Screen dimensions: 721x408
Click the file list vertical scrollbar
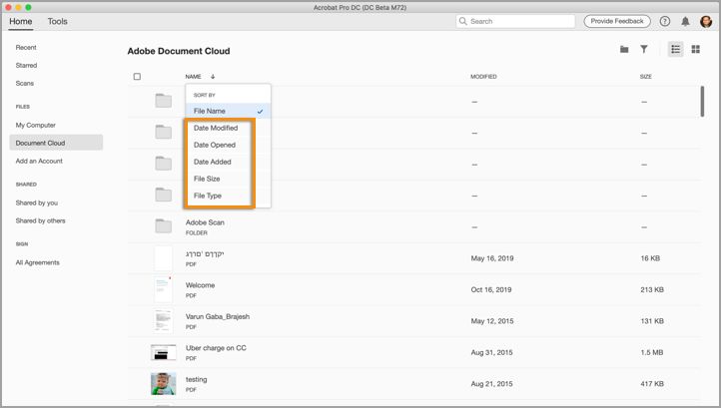(702, 102)
